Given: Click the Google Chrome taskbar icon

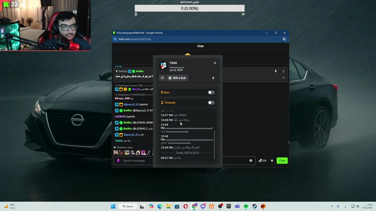Looking at the screenshot, I should pos(194,206).
